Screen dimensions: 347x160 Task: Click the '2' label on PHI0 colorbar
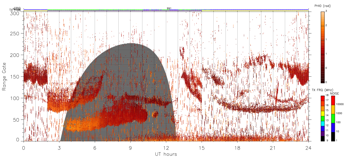[x=326, y=26]
